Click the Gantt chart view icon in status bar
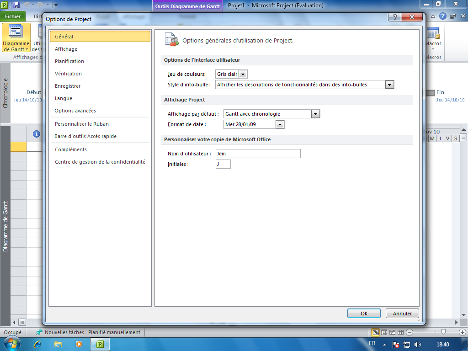The width and height of the screenshot is (468, 351). [376, 332]
